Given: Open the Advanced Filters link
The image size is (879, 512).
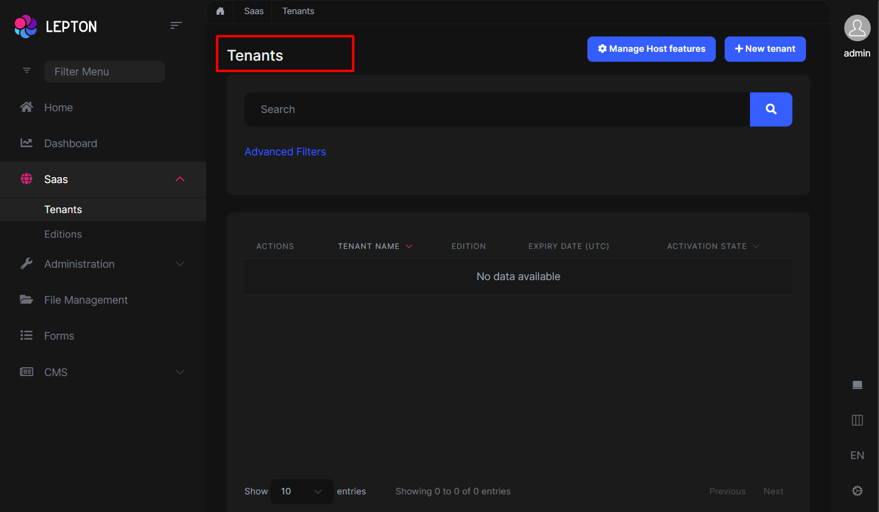Looking at the screenshot, I should tap(285, 152).
